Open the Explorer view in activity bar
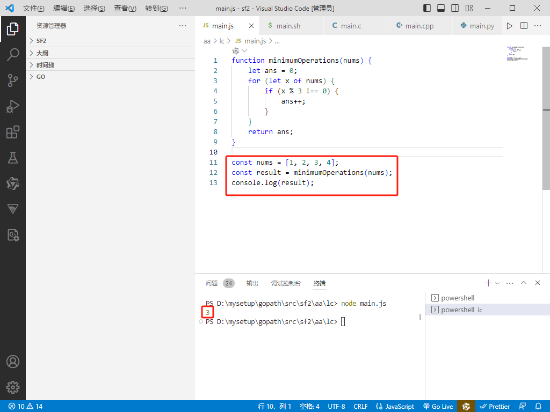The image size is (550, 412). point(13,29)
